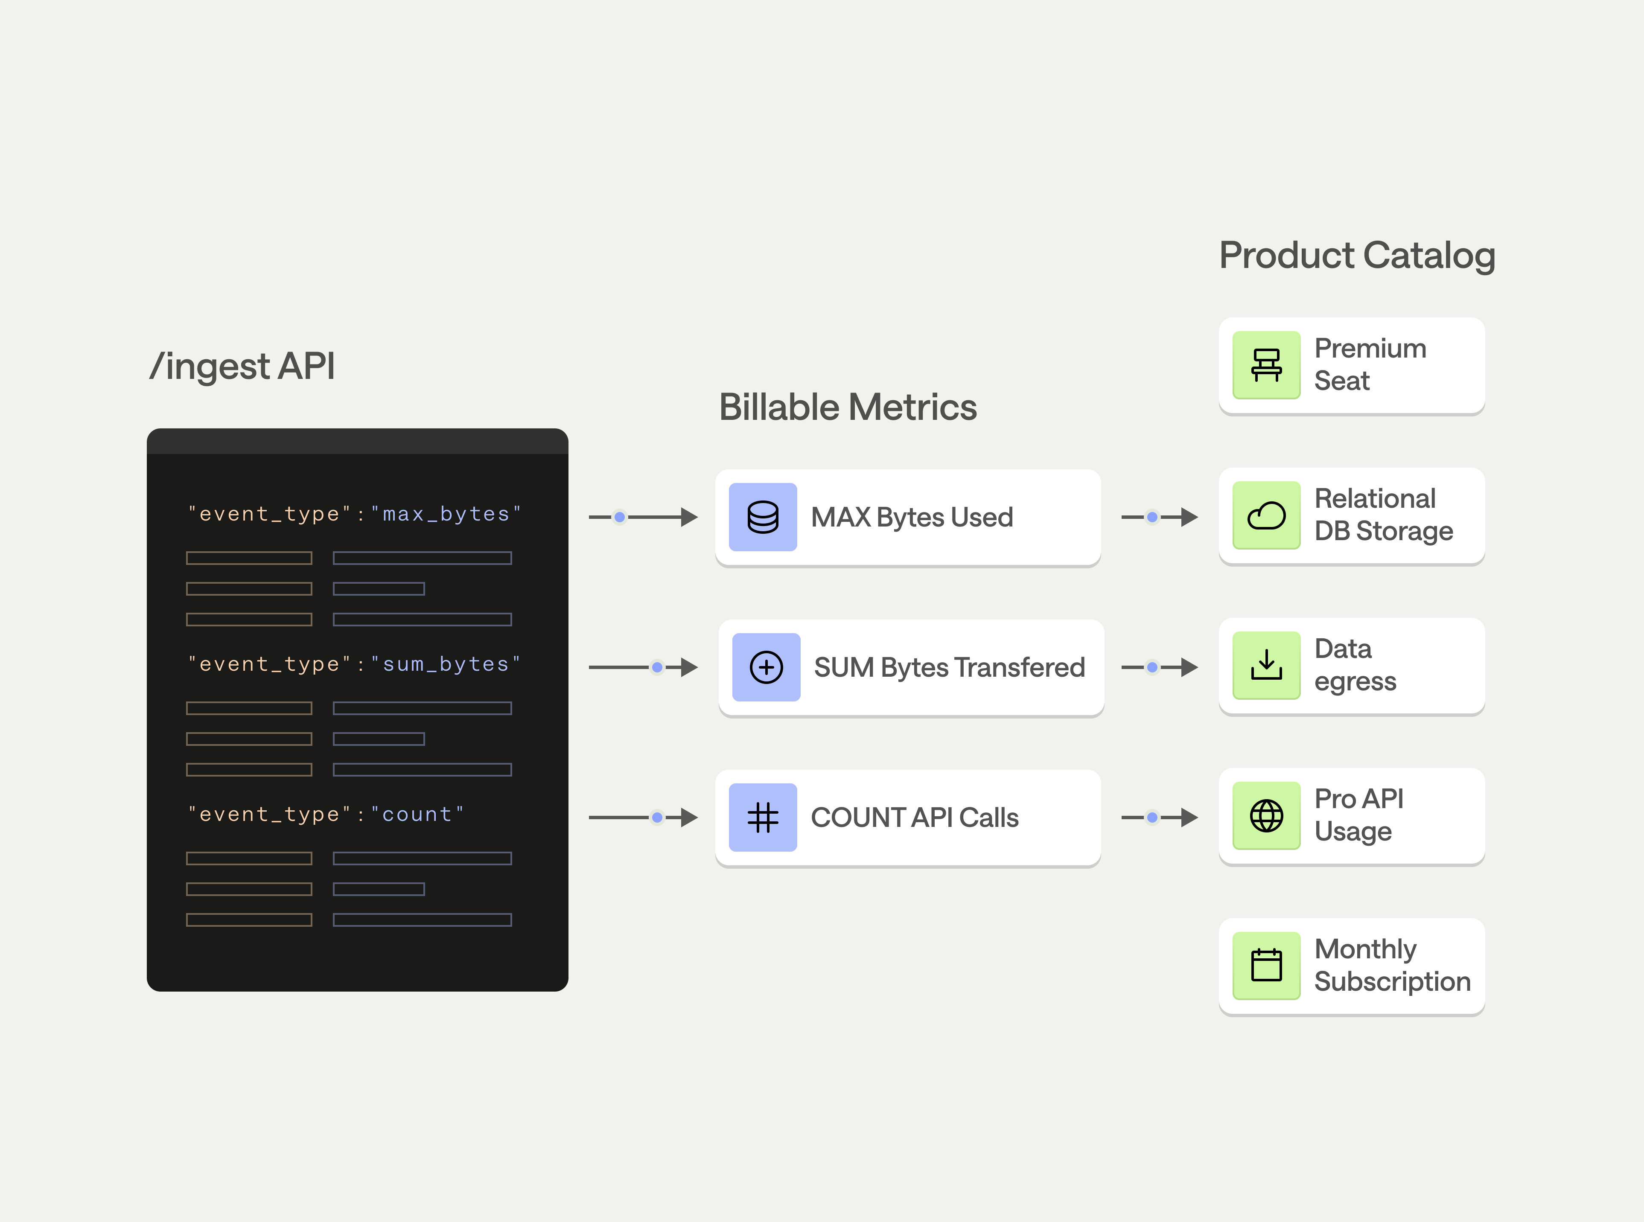The width and height of the screenshot is (1644, 1222).
Task: Click the max_bytes event_type code line
Action: (x=354, y=514)
